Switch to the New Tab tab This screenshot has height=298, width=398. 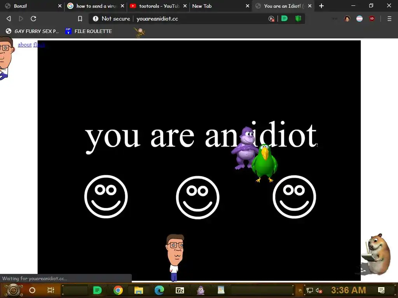pos(220,6)
